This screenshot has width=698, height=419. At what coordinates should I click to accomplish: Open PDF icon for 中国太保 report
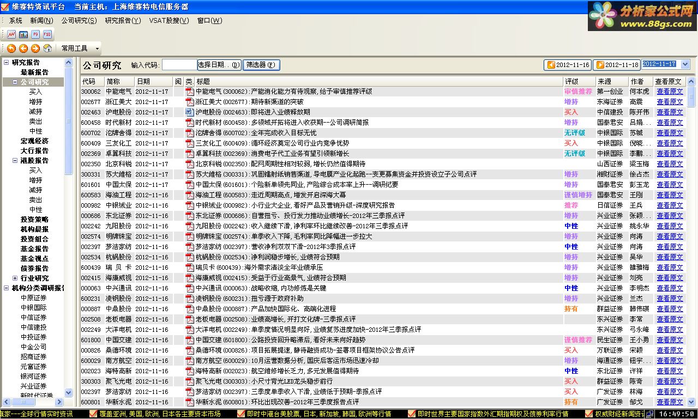coord(190,185)
